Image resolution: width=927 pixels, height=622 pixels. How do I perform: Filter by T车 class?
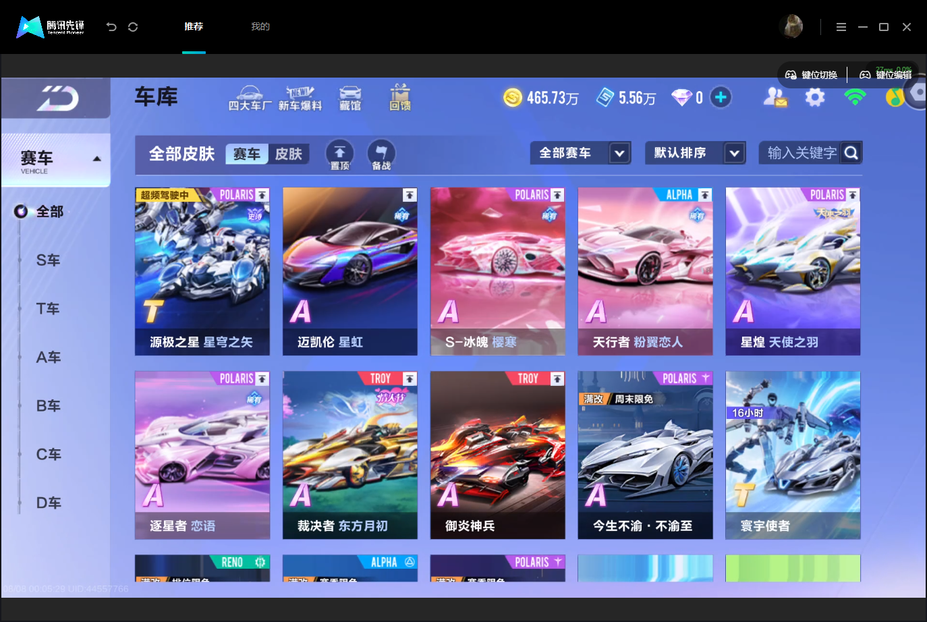pyautogui.click(x=49, y=309)
